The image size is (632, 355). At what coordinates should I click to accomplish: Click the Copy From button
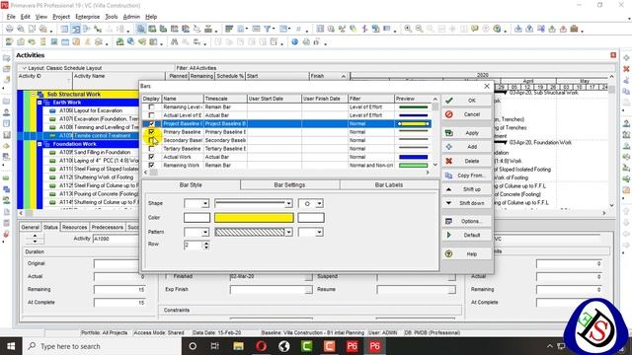tap(467, 176)
